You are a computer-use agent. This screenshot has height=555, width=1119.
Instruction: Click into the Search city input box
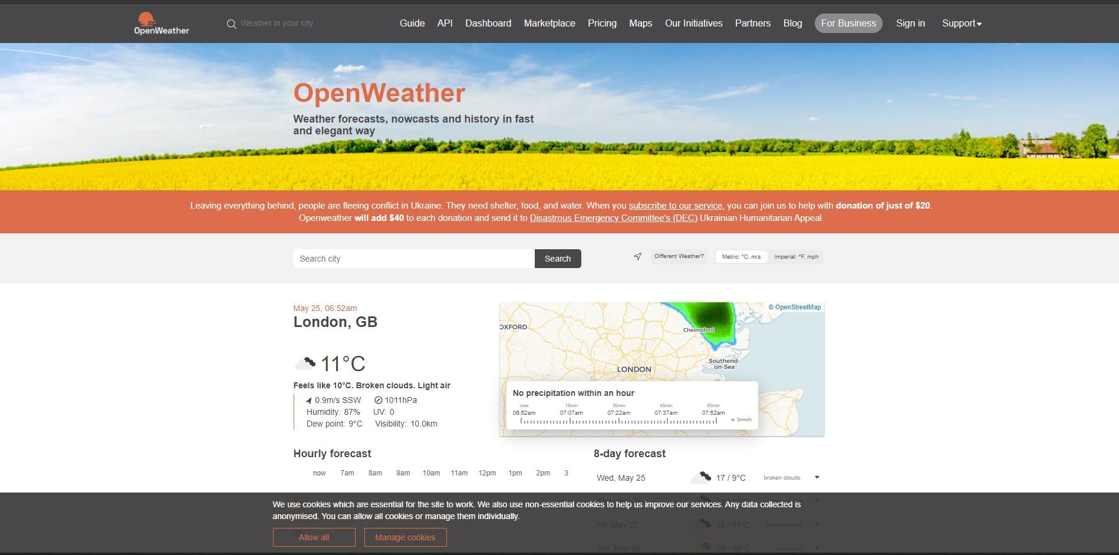(414, 259)
